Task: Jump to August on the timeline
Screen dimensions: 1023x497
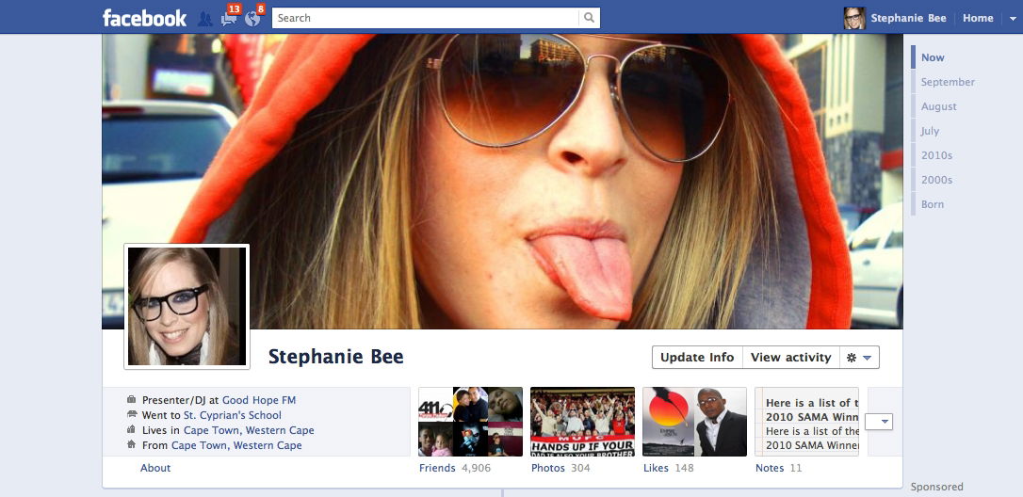Action: pyautogui.click(x=939, y=106)
